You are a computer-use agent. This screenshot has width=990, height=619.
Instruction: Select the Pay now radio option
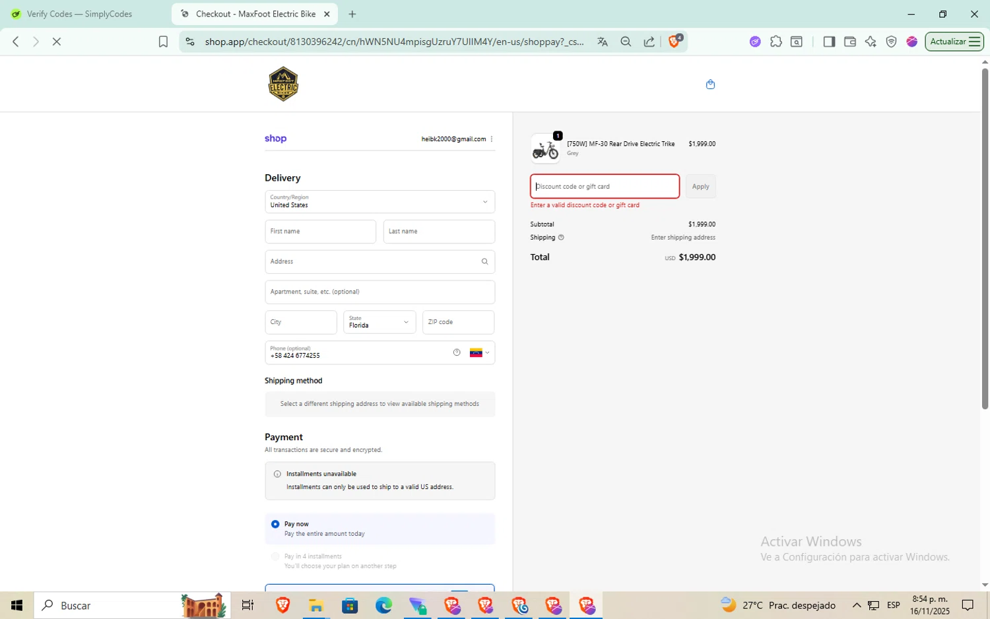(275, 524)
